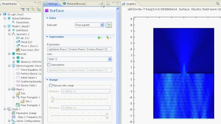Image resolution: width=221 pixels, height=124 pixels.
Task: Click the mesh Size node icon
Action: coord(18,93)
